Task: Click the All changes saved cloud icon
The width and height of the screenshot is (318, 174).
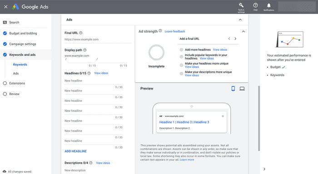Action: (x=5, y=171)
